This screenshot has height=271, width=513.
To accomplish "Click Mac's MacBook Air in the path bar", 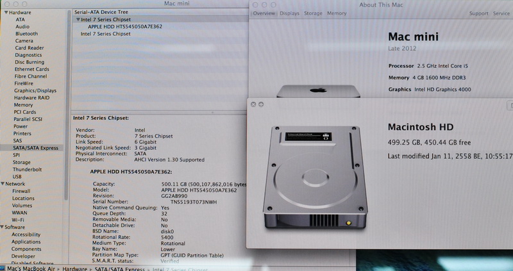I will [x=31, y=268].
